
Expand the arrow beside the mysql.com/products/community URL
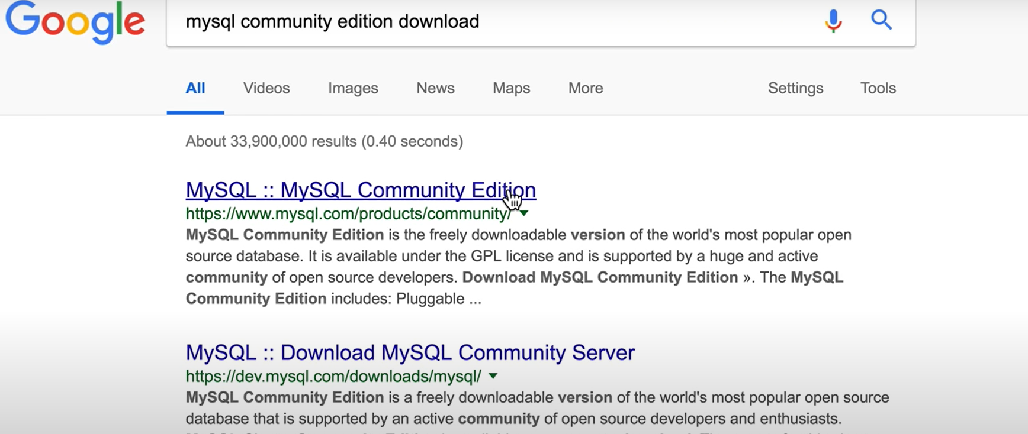tap(524, 213)
